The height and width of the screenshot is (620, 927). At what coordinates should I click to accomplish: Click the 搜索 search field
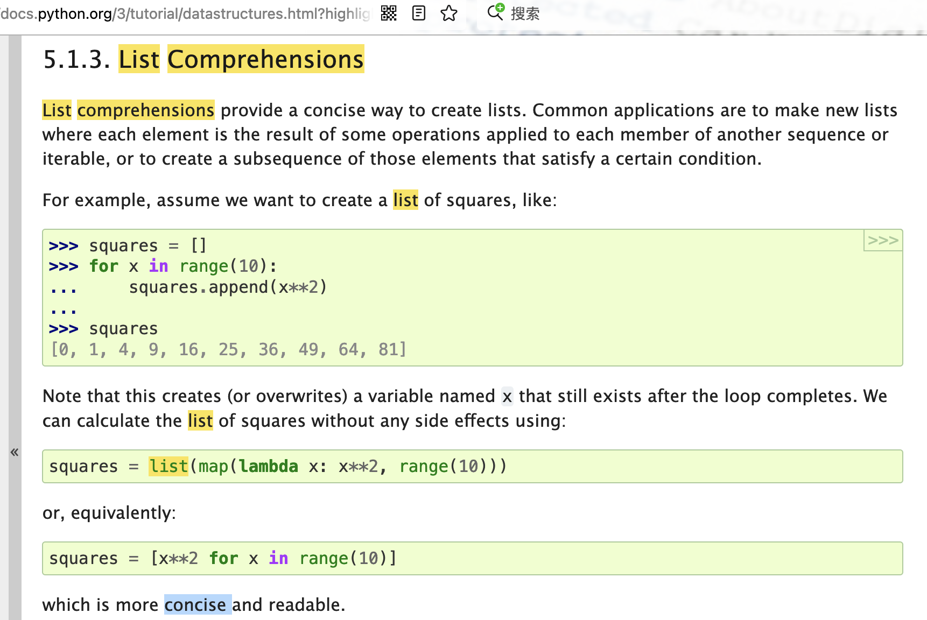525,13
